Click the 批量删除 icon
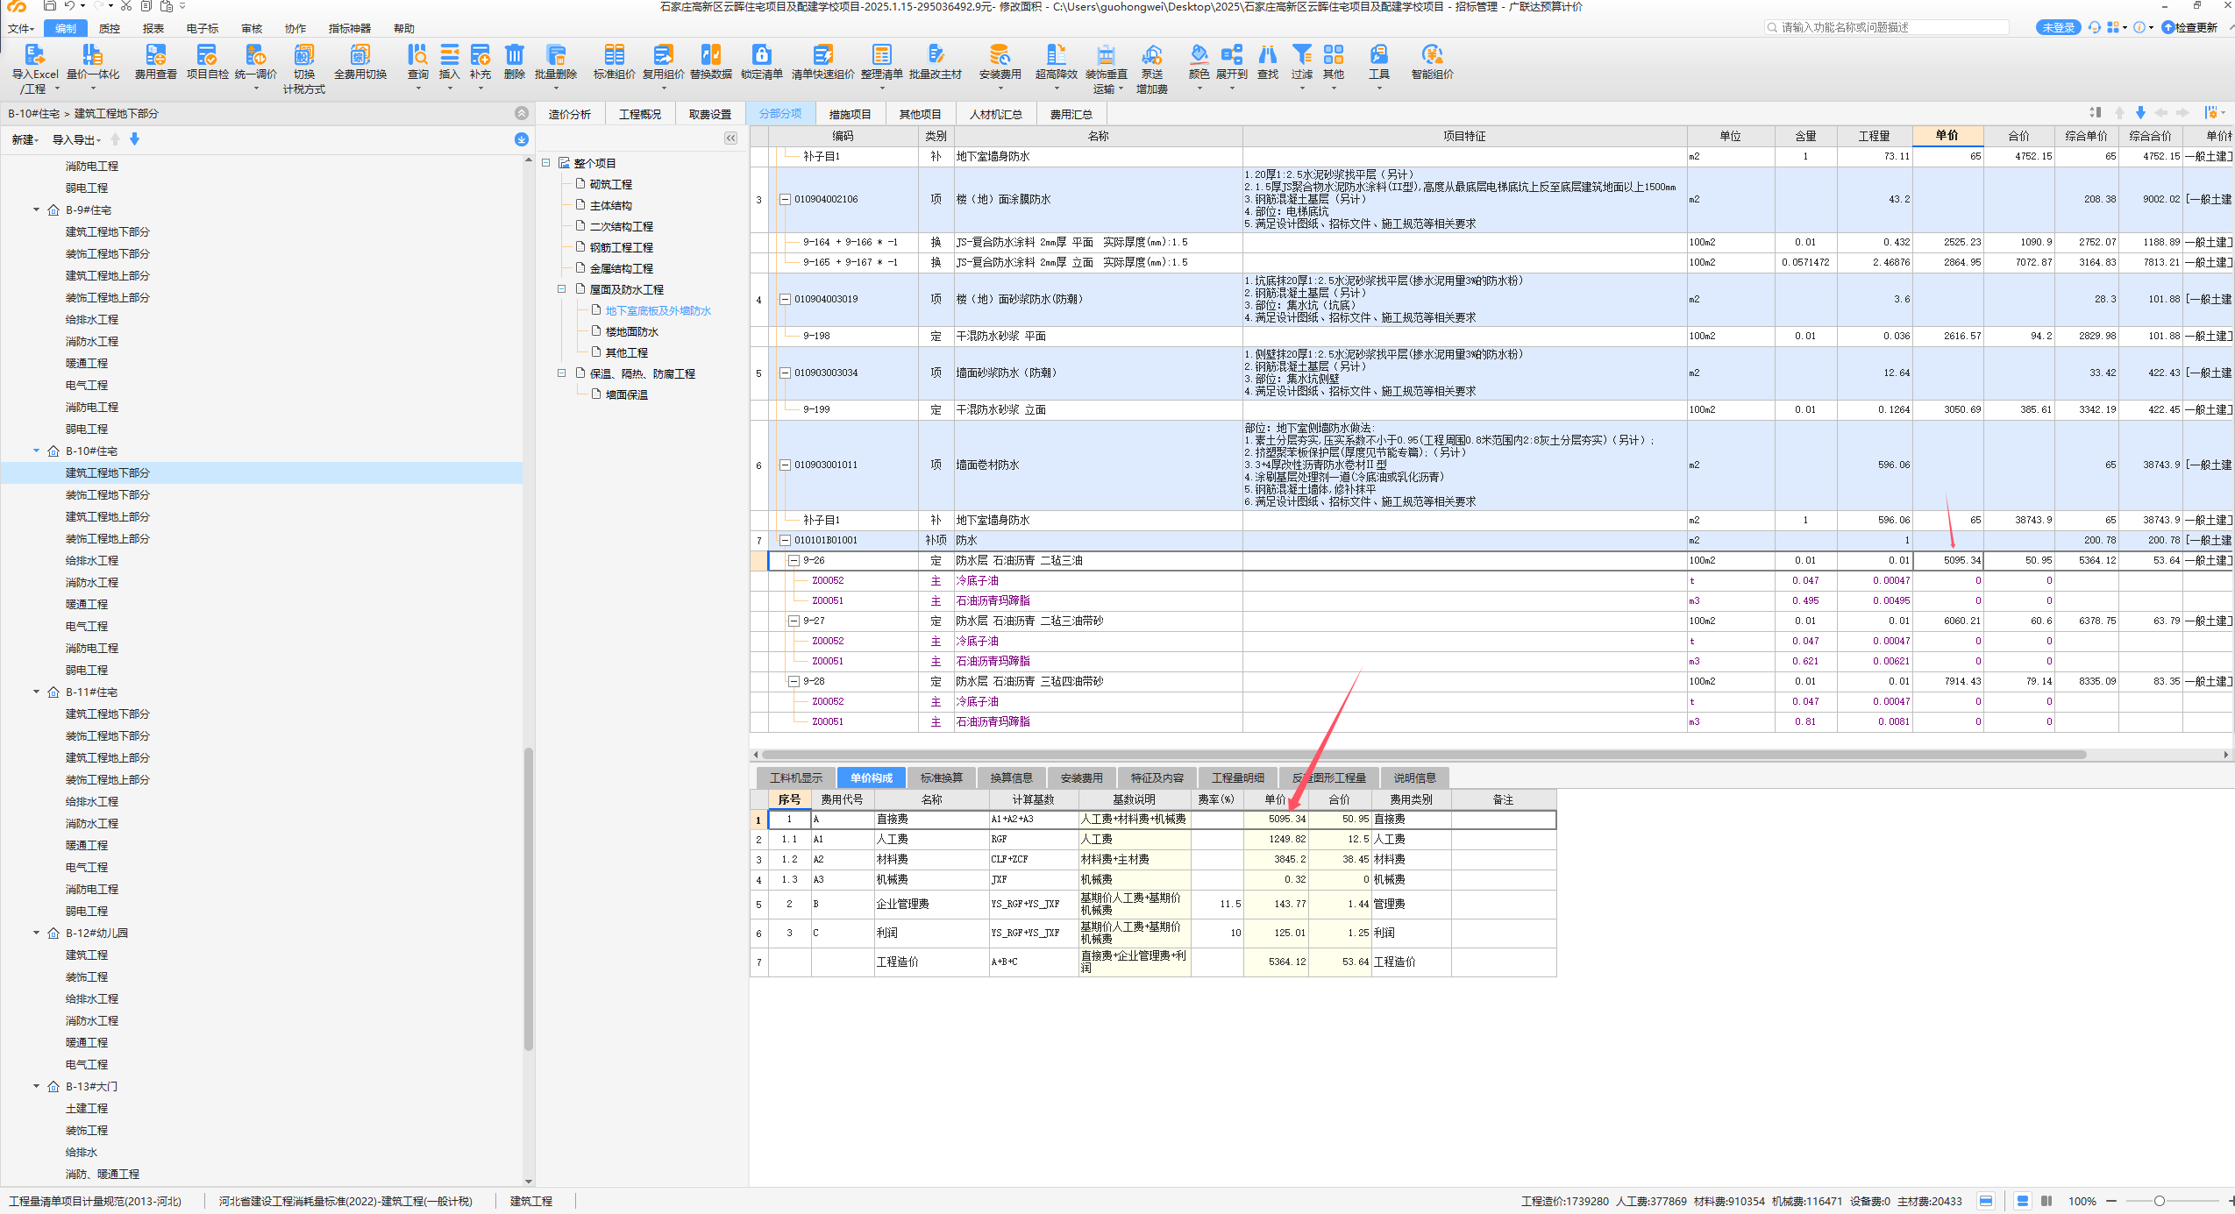This screenshot has width=2235, height=1214. [555, 55]
